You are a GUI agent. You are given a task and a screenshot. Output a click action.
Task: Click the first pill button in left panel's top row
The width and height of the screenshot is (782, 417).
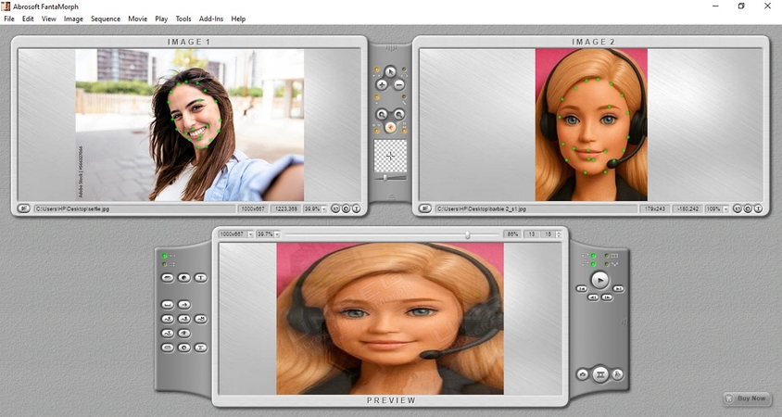coord(168,278)
